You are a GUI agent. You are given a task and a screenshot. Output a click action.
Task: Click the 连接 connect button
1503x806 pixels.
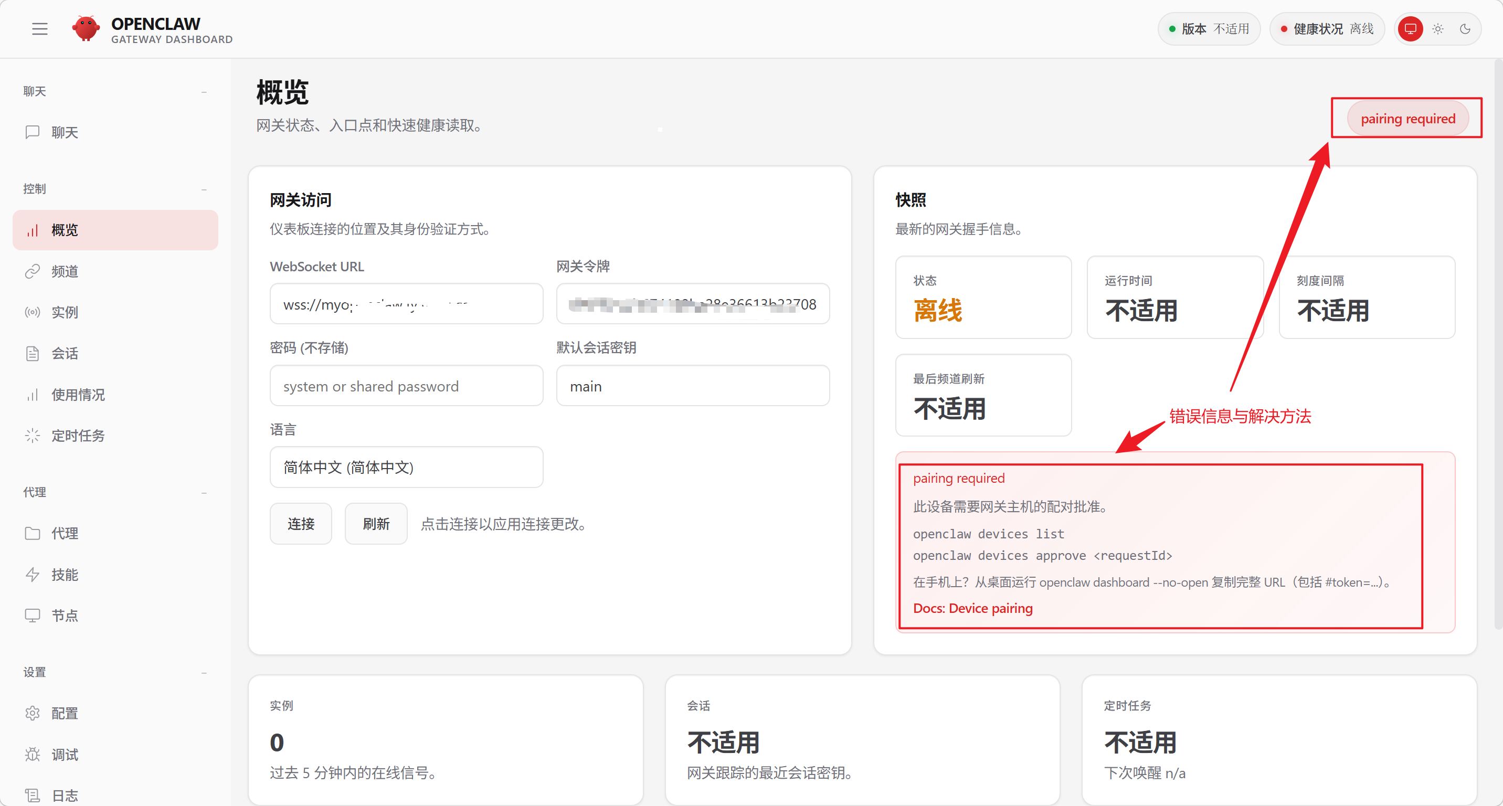tap(301, 523)
